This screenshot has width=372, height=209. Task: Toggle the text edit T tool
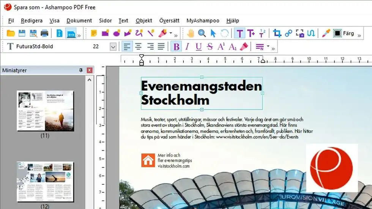coord(240,33)
